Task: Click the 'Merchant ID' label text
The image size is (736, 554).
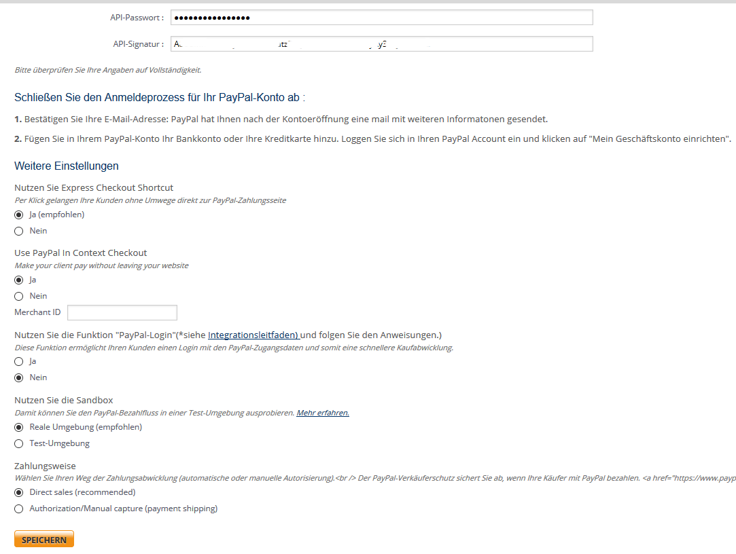Action: pos(37,312)
